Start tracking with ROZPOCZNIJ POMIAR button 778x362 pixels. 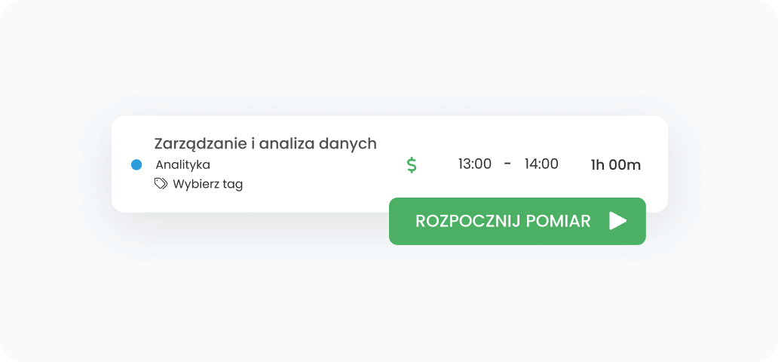517,221
